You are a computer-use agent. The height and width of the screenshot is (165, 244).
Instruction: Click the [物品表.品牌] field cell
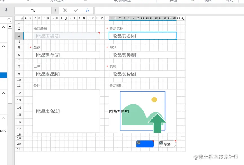[x=66, y=74]
